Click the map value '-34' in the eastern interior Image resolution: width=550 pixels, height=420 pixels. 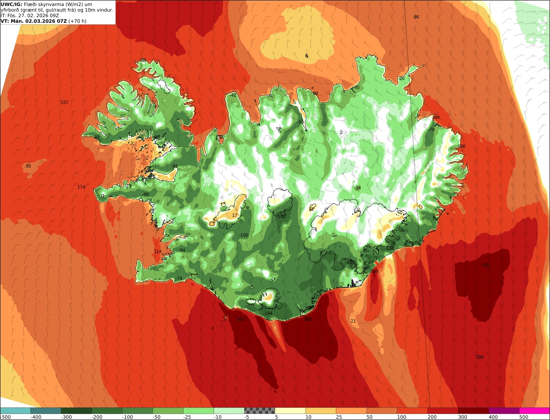357,188
